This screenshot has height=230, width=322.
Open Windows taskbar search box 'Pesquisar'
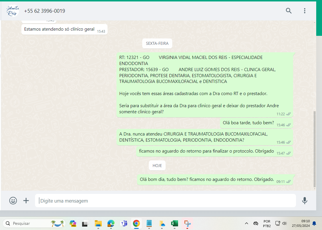pyautogui.click(x=34, y=223)
